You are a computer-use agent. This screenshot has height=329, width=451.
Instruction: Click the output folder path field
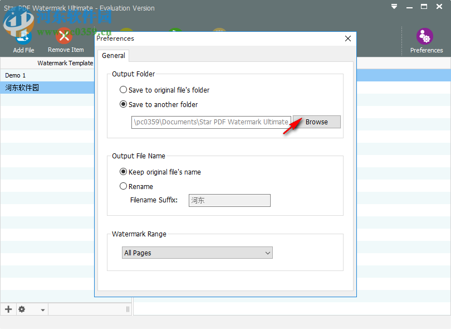[211, 122]
